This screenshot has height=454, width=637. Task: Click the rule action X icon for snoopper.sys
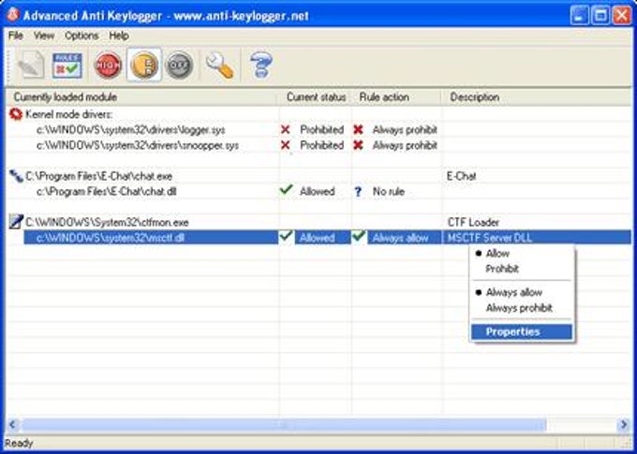[358, 145]
